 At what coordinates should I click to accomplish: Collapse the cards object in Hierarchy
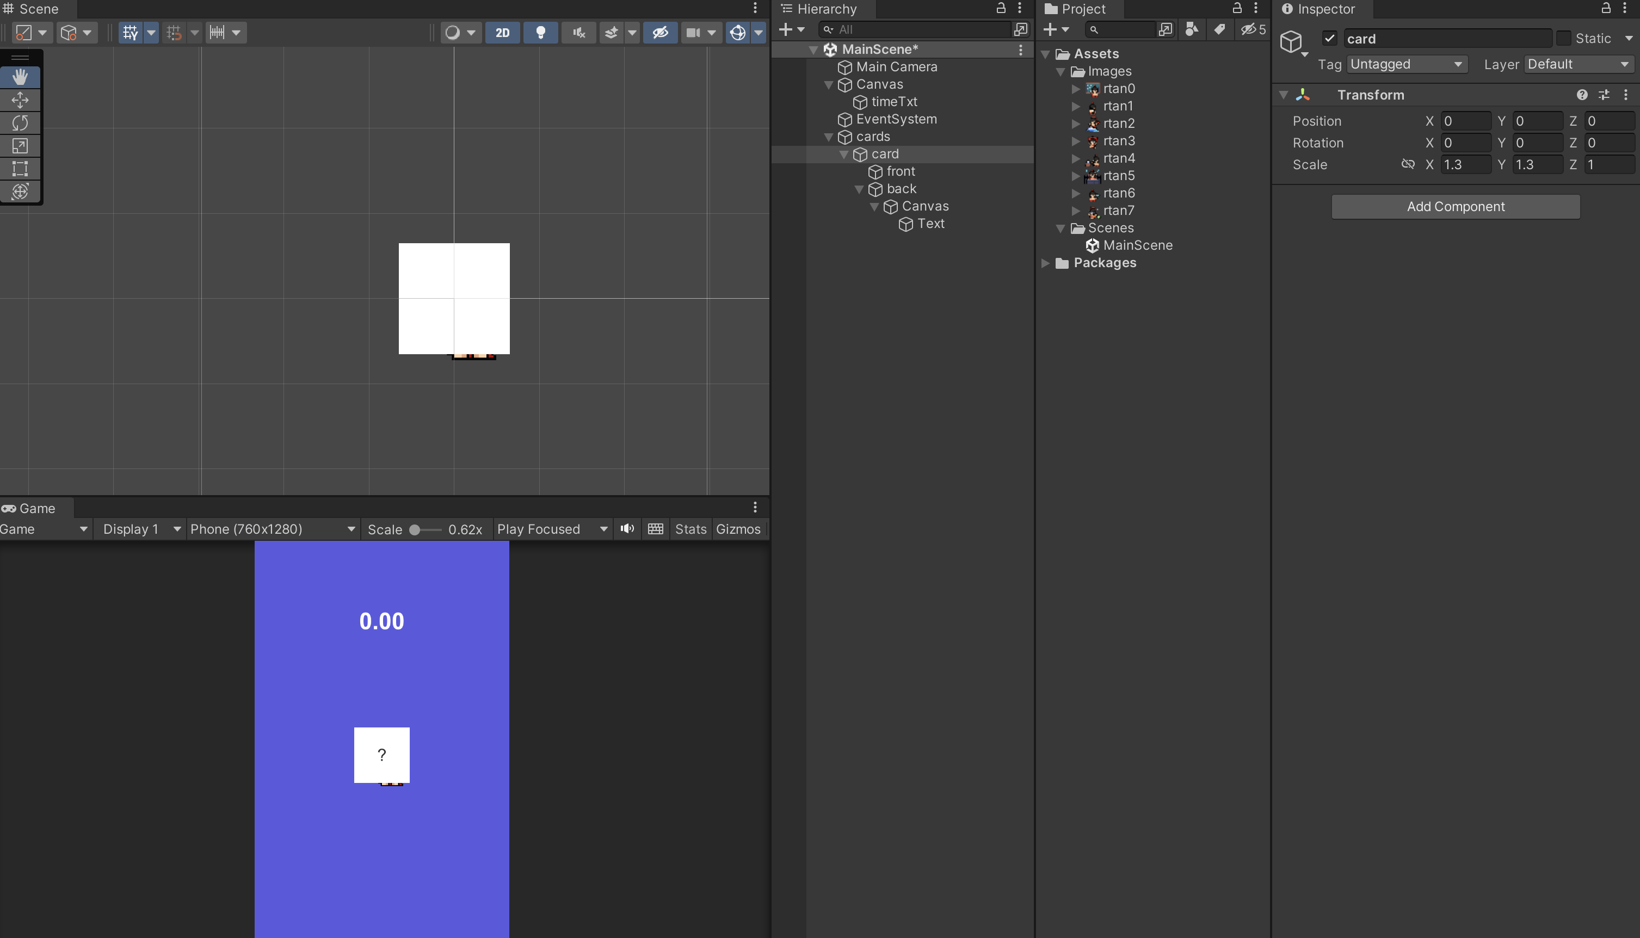(829, 137)
